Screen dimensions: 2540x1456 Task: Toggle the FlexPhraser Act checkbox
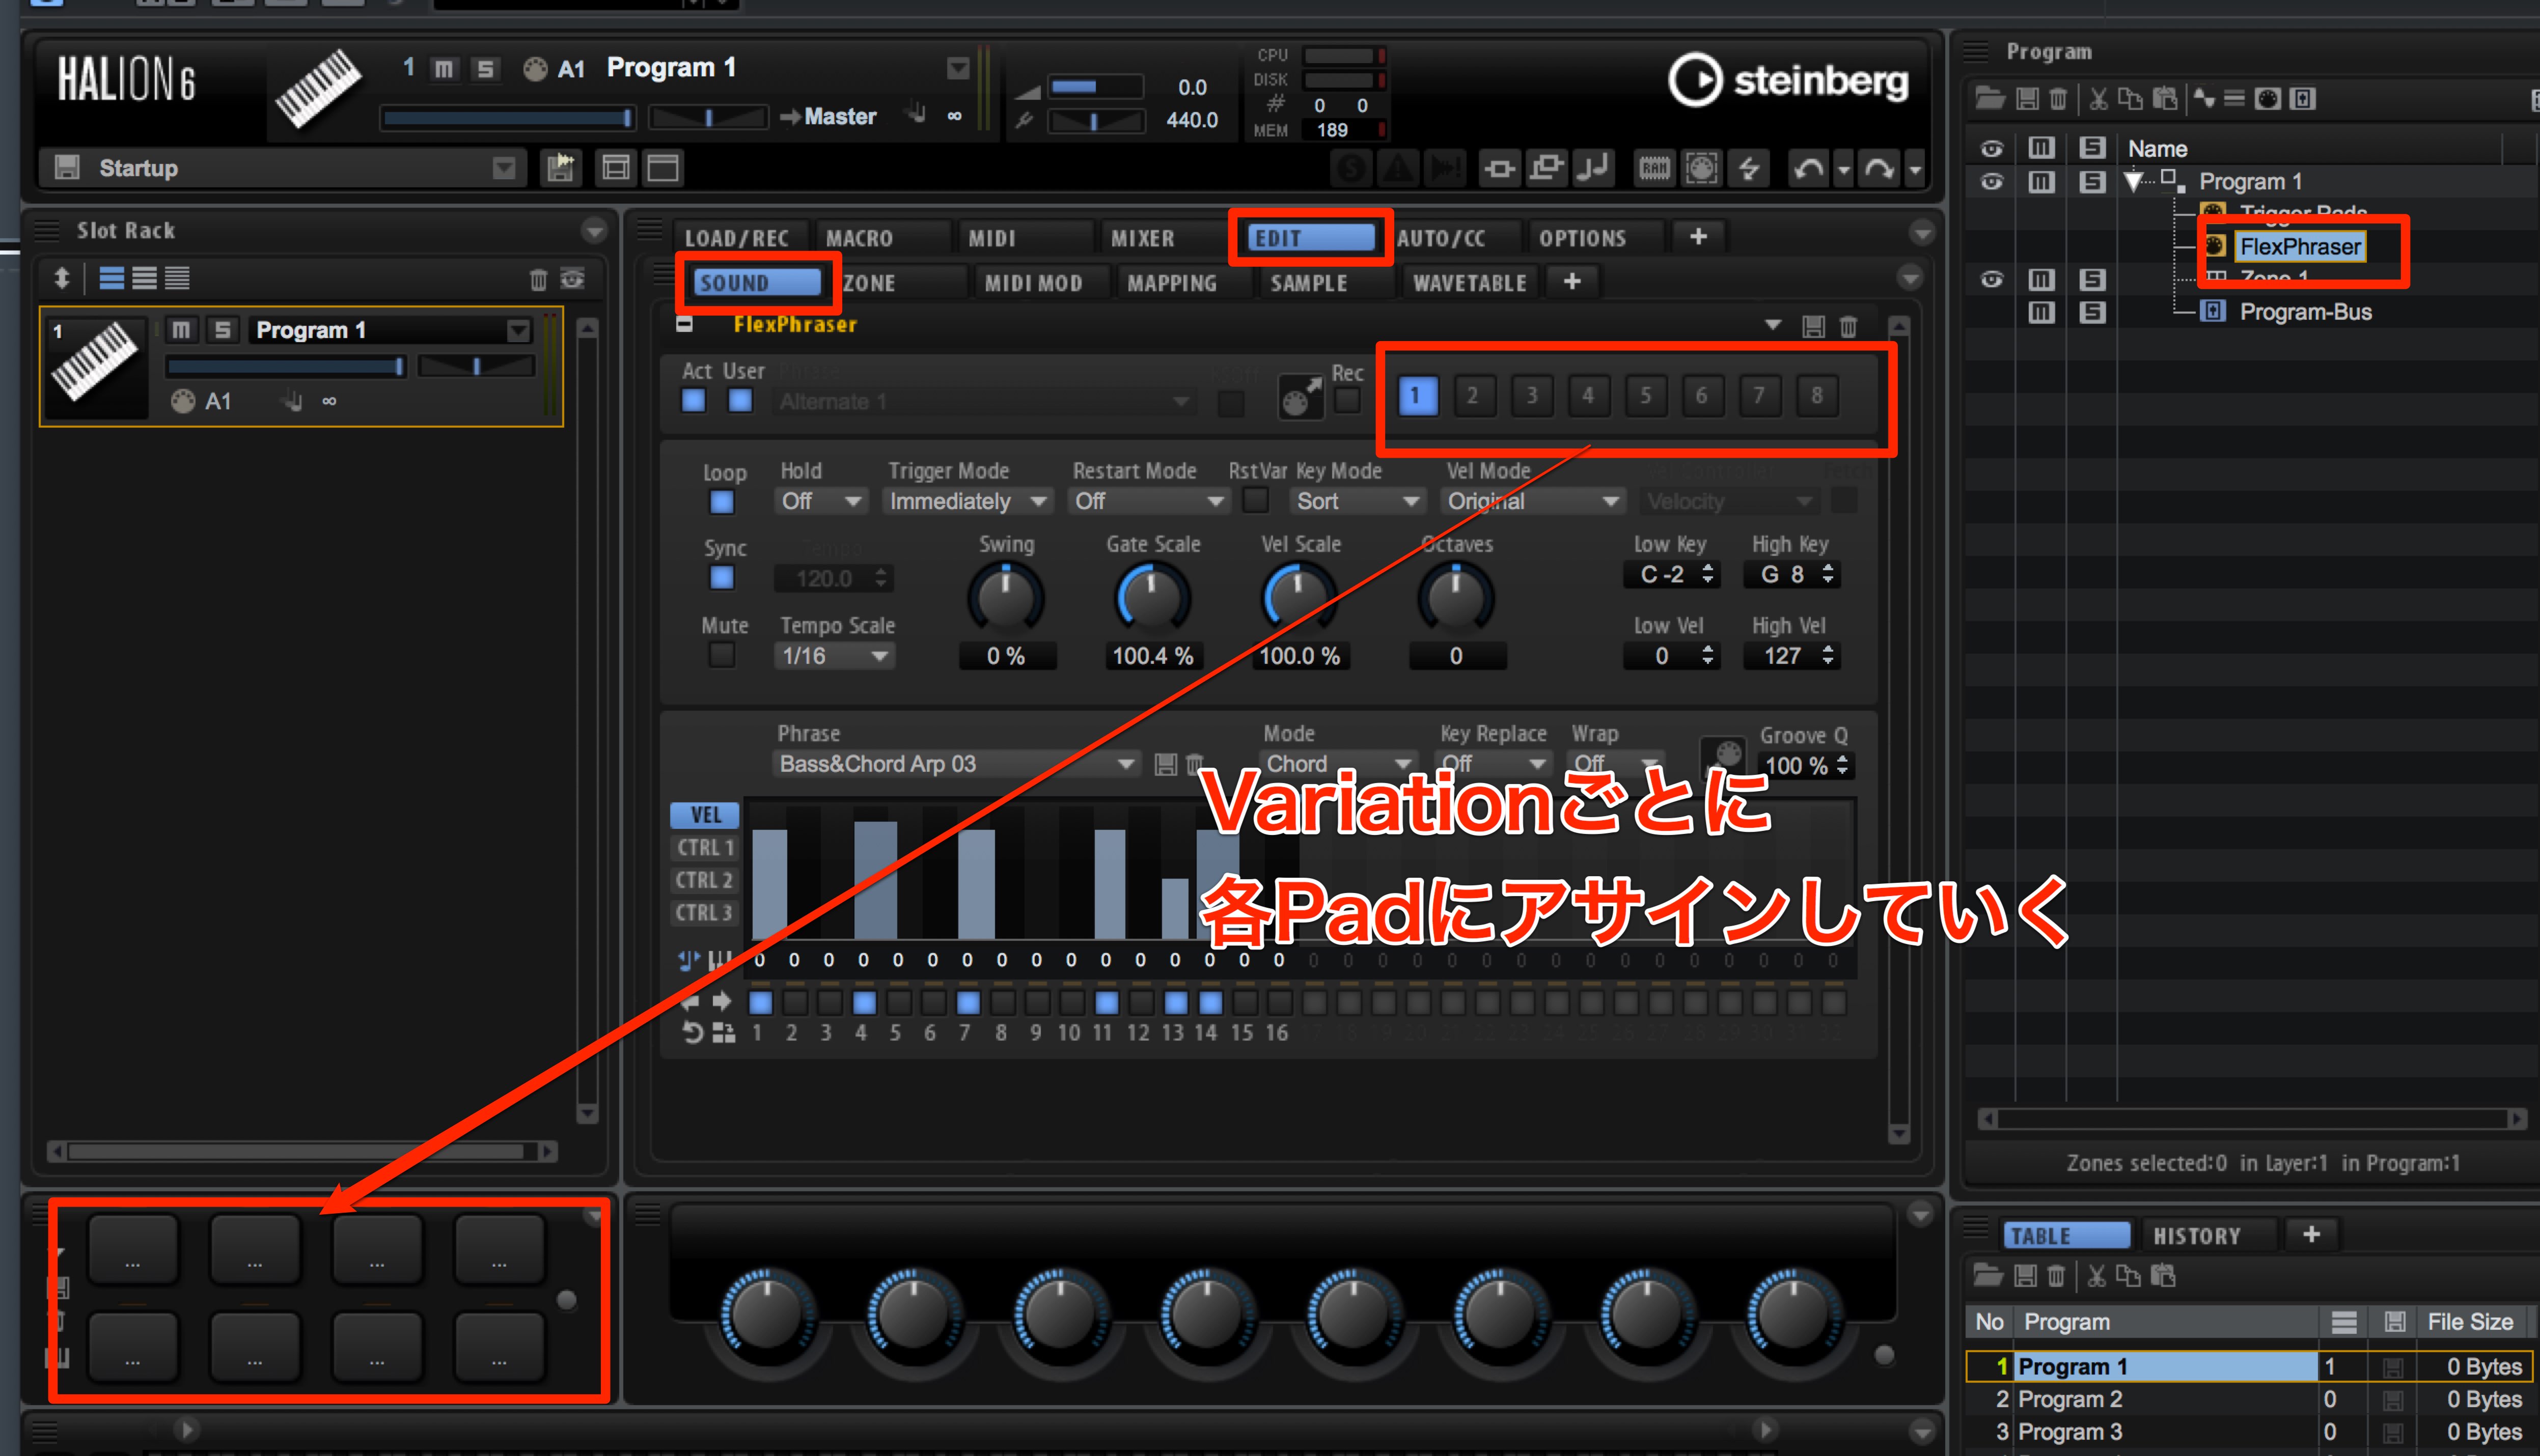coord(693,401)
